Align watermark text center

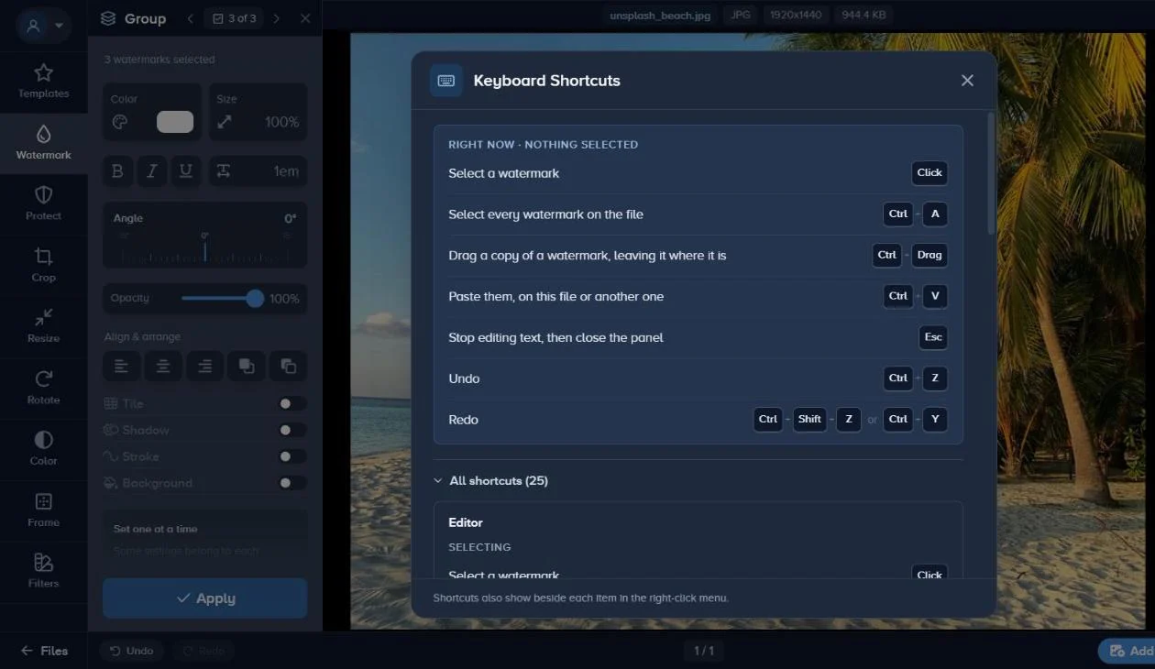pos(163,367)
